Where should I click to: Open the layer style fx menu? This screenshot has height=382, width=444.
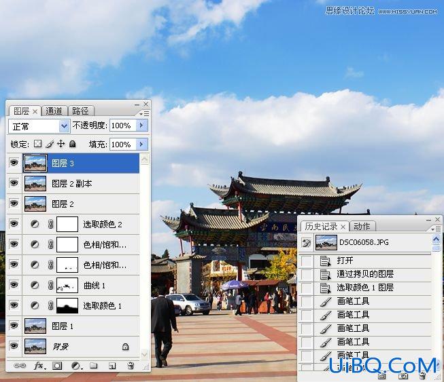[x=39, y=366]
